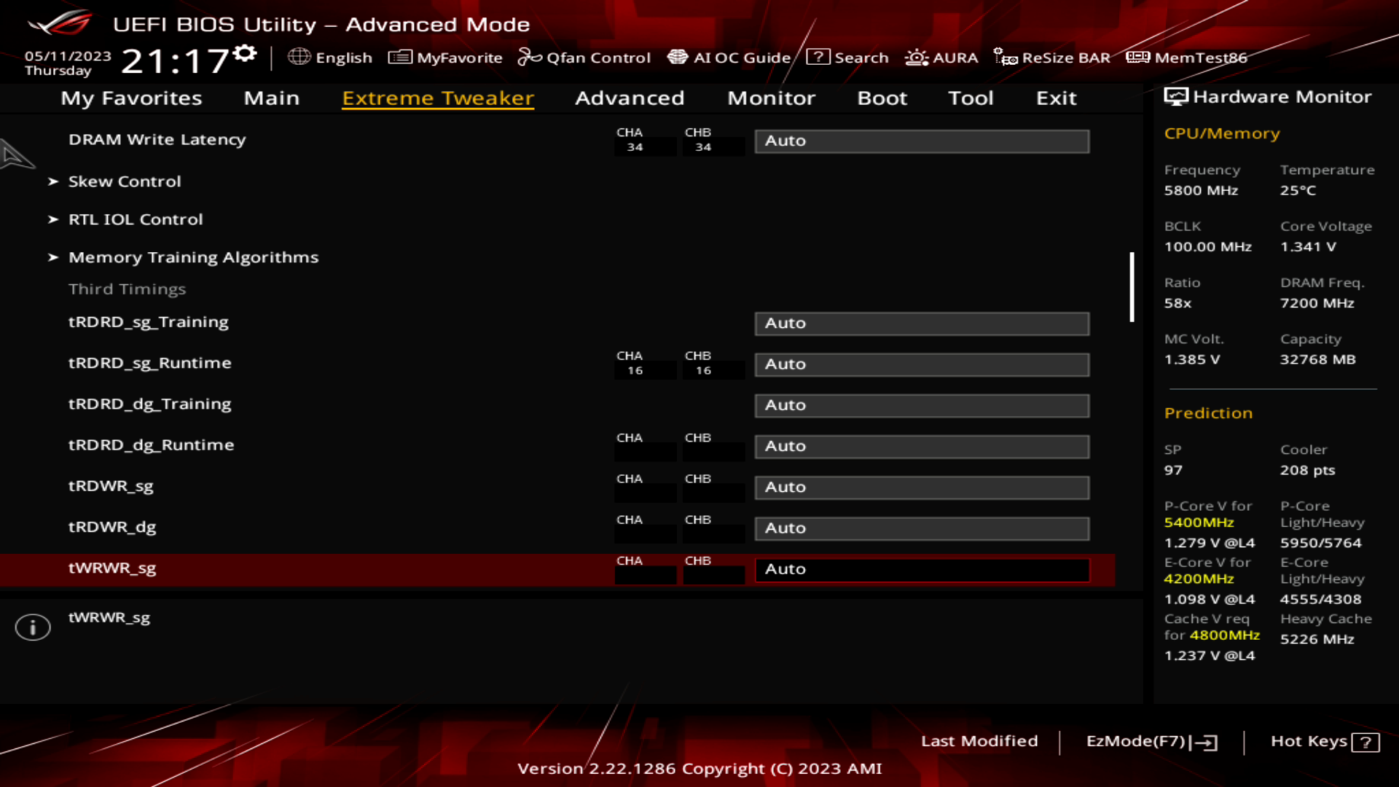This screenshot has height=787, width=1399.
Task: Expand the Memory Training Algorithms section
Action: pos(193,257)
